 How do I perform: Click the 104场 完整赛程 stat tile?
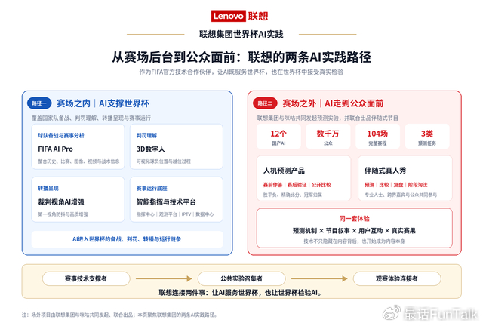[x=377, y=137]
